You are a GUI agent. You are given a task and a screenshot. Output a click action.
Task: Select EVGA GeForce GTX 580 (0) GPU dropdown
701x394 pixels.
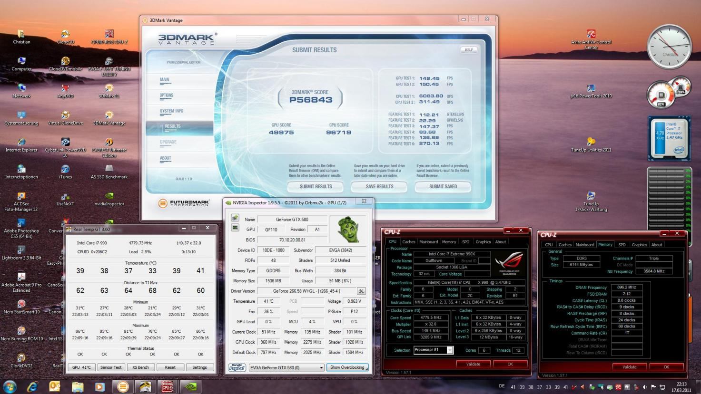coord(286,367)
